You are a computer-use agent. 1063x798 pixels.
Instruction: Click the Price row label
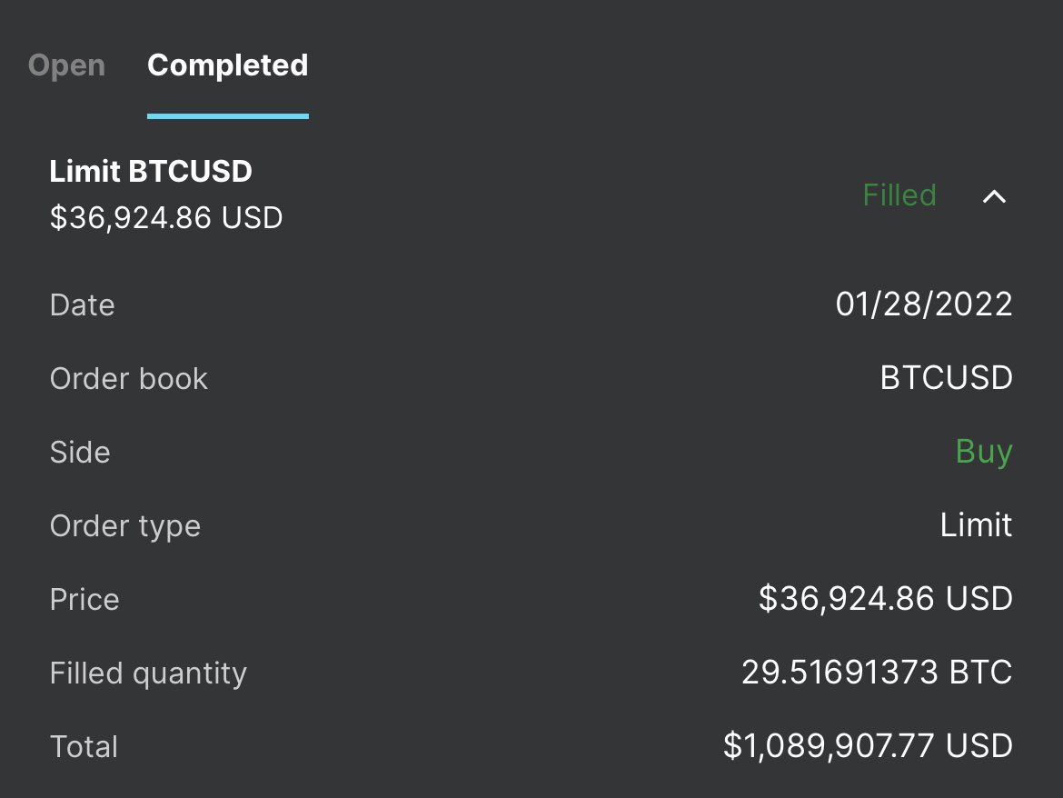pyautogui.click(x=84, y=599)
